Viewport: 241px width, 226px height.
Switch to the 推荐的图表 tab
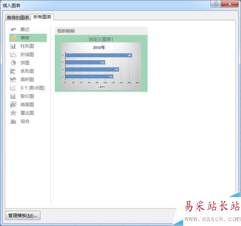(18, 17)
